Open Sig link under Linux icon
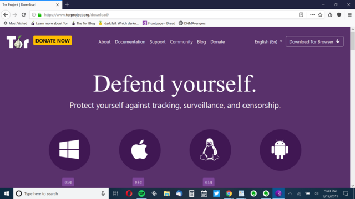 click(x=209, y=182)
